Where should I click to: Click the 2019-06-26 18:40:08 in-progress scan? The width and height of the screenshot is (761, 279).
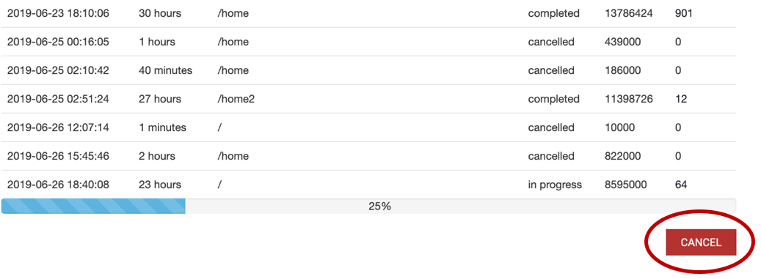368,185
